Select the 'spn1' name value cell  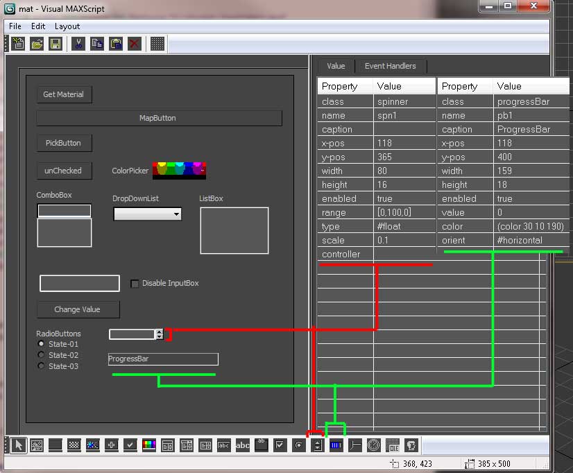click(x=404, y=115)
